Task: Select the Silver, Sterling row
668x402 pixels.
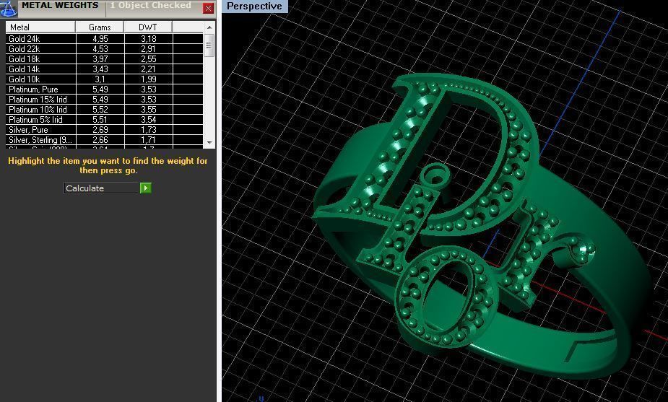Action: click(x=105, y=140)
